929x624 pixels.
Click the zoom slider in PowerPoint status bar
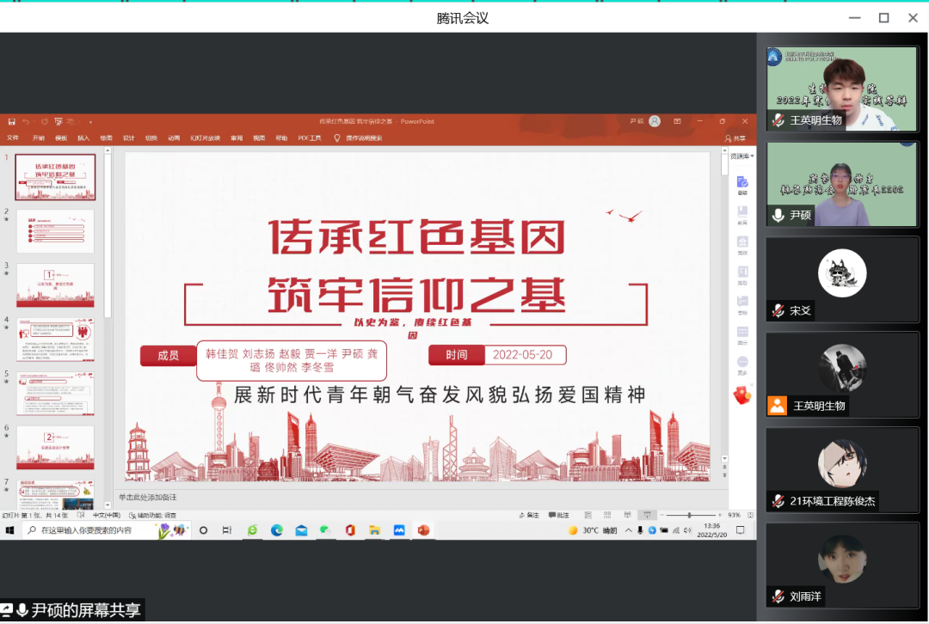pos(688,515)
